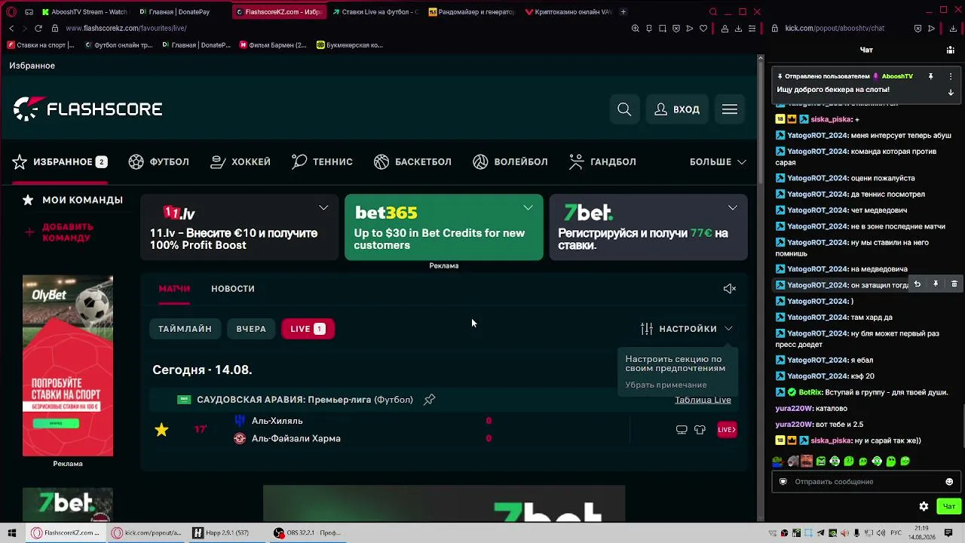Unfavorite the Al-Hilal match star

[x=161, y=430]
